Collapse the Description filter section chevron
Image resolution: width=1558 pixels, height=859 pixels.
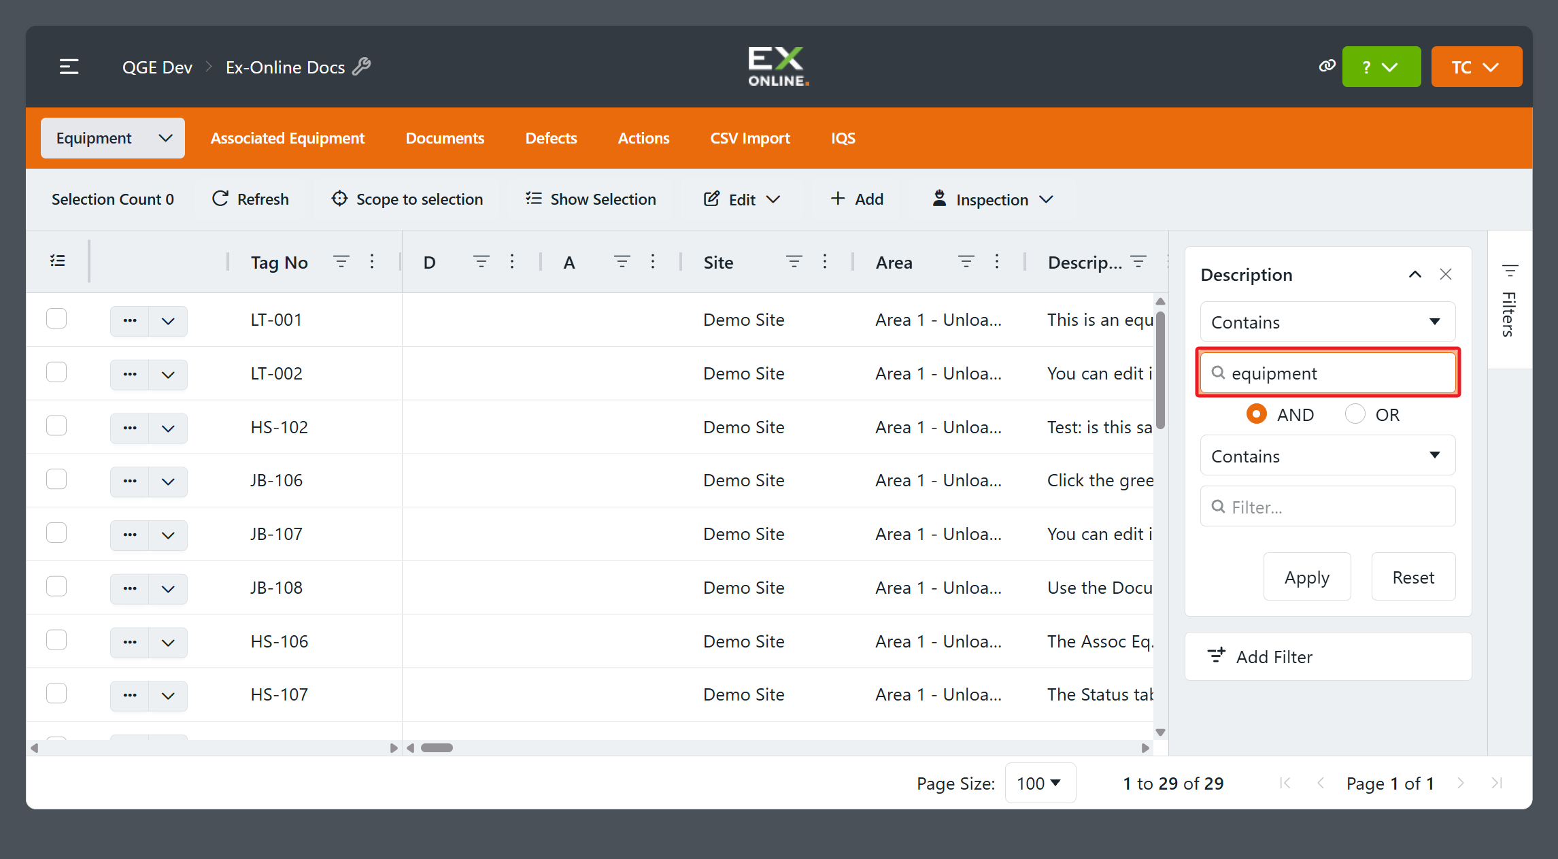pos(1415,274)
